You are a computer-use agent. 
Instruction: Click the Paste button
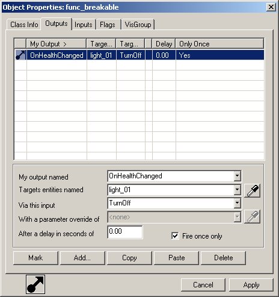176,258
